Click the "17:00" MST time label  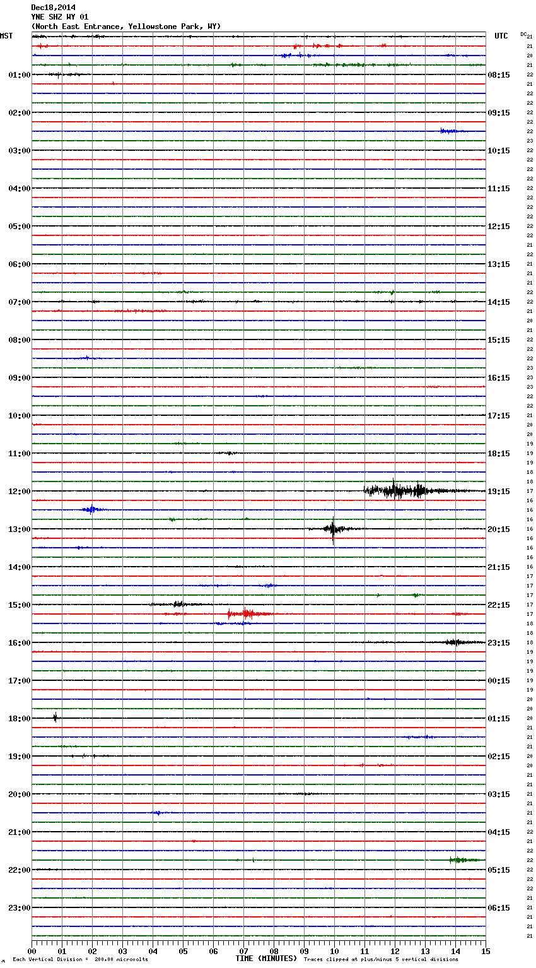[x=20, y=681]
